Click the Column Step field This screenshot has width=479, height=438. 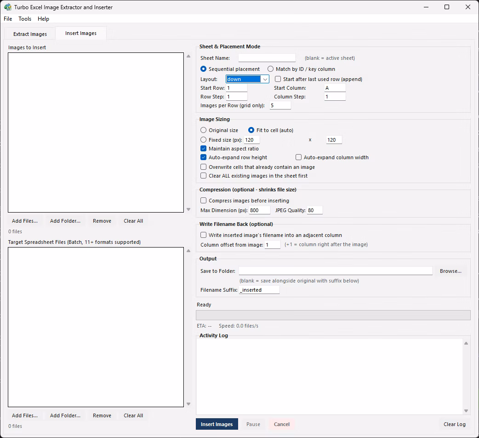[335, 97]
